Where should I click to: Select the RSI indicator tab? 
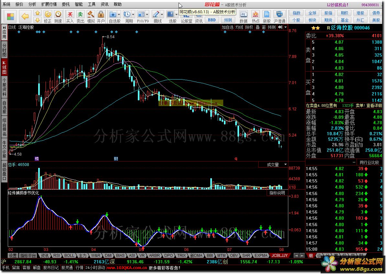click(x=57, y=256)
